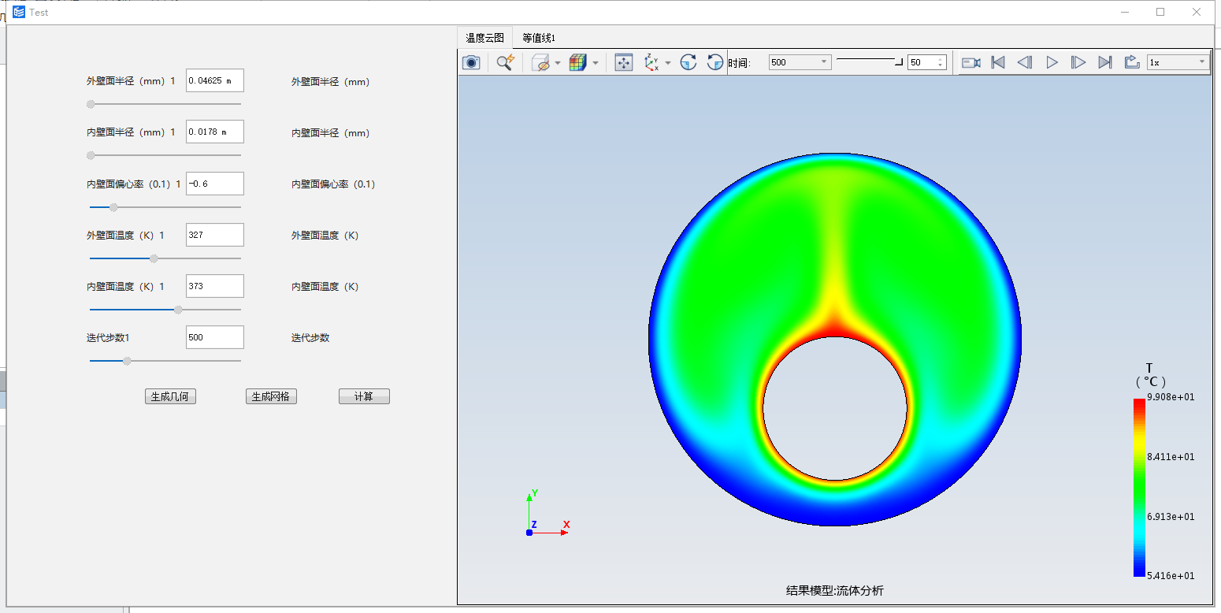Step forward one animation frame

tap(1078, 62)
